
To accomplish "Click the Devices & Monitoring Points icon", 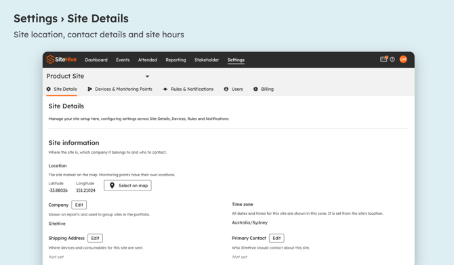I will click(x=89, y=89).
